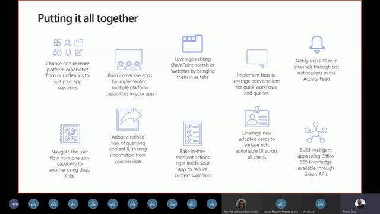Click the platform capabilities icon grid
Screen dimensions: 380x214
(x=68, y=48)
